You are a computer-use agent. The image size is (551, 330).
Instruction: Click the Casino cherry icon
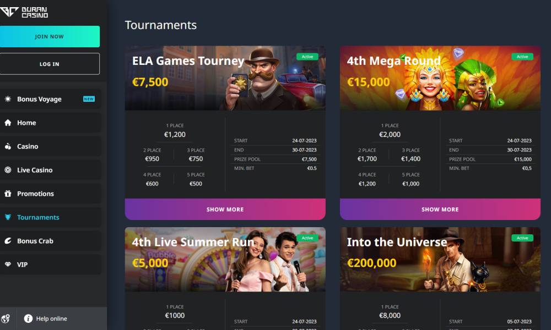click(x=8, y=146)
